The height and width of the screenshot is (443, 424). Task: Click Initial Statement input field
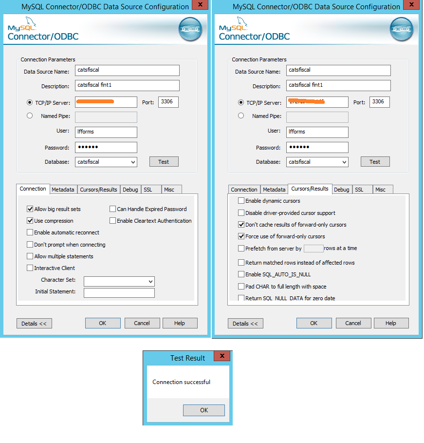(119, 293)
